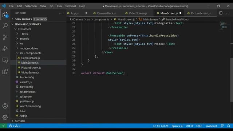Change indentation via Spaces: 4

click(177, 126)
